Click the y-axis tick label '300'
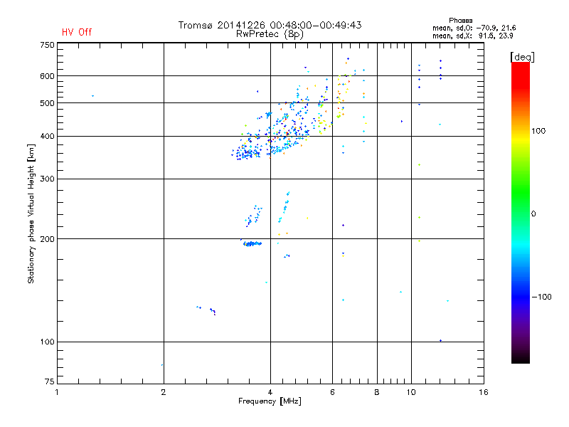569x427 pixels. (x=47, y=179)
